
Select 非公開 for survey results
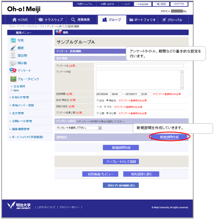click(107, 113)
